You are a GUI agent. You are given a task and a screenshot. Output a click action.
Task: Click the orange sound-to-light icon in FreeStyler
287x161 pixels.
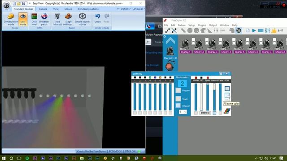pyautogui.click(x=274, y=30)
